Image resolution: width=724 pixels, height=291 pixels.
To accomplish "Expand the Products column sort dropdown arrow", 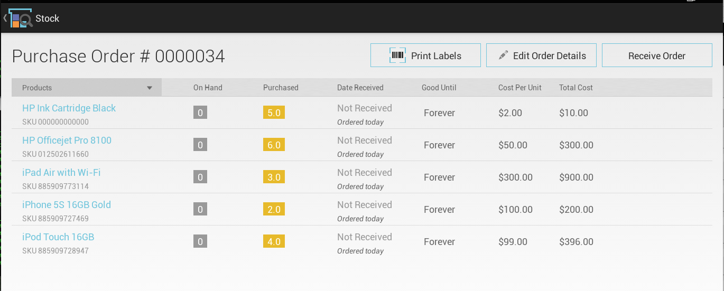I will pos(150,88).
